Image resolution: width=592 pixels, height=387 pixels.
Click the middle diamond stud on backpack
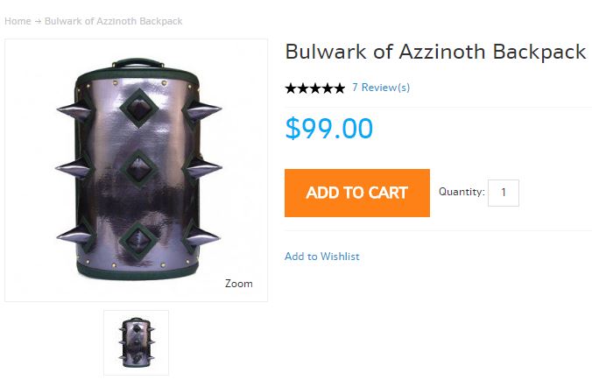pos(139,169)
